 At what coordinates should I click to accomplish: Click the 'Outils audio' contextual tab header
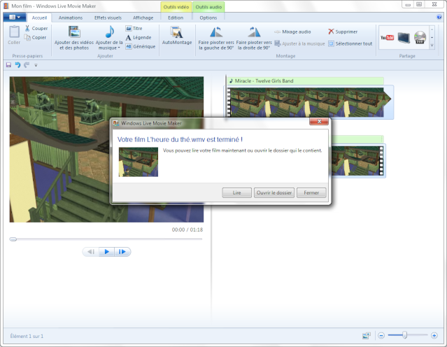tap(208, 7)
